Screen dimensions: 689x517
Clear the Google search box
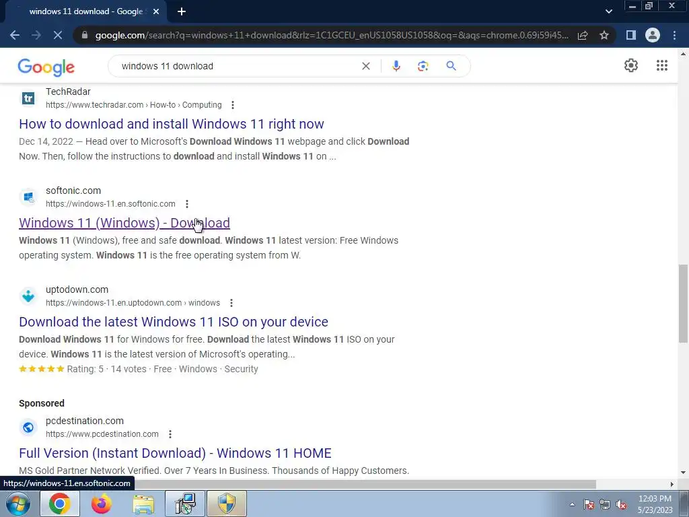365,66
